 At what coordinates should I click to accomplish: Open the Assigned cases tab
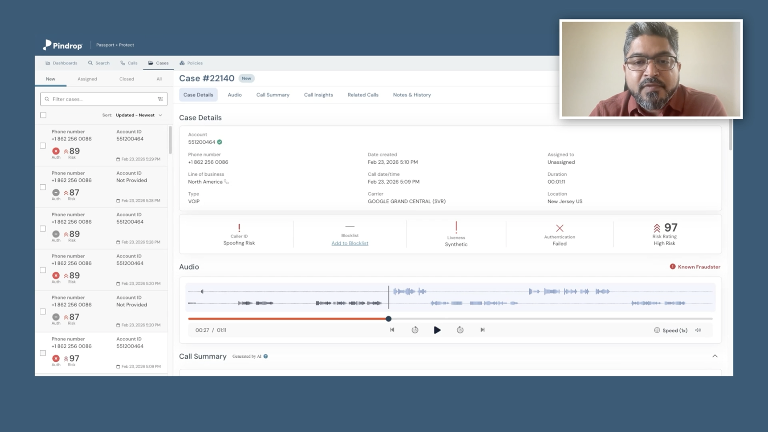87,79
